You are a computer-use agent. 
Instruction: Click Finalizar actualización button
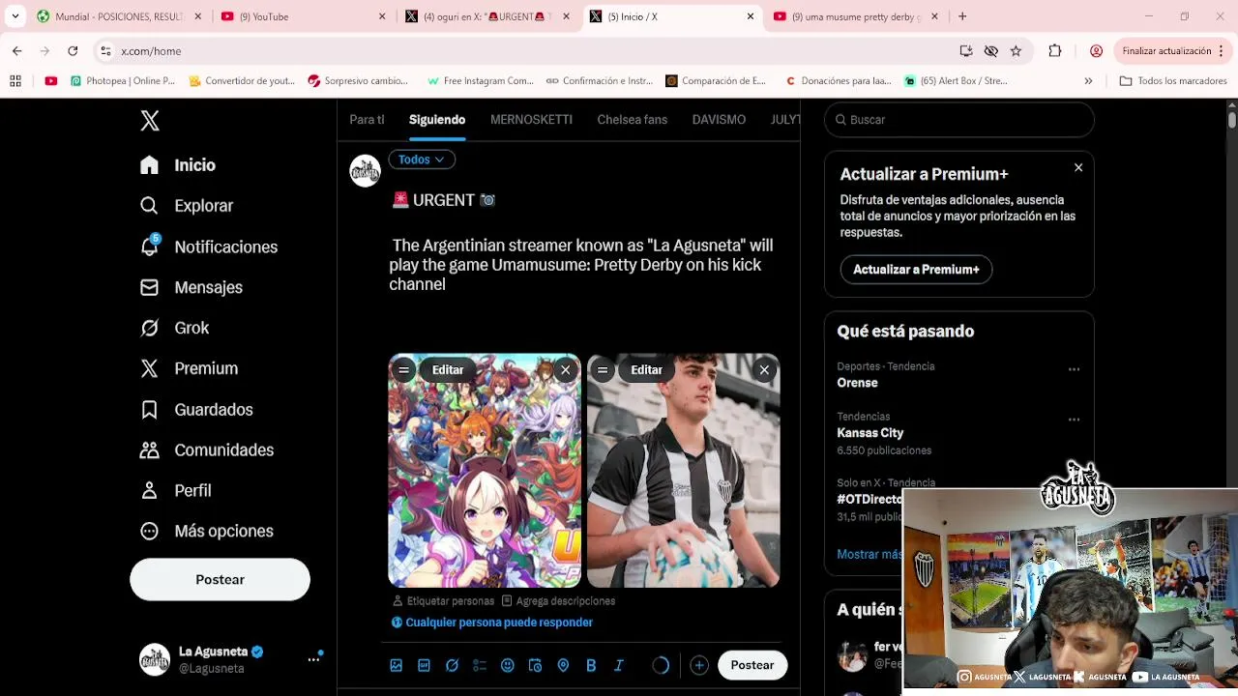pos(1173,51)
